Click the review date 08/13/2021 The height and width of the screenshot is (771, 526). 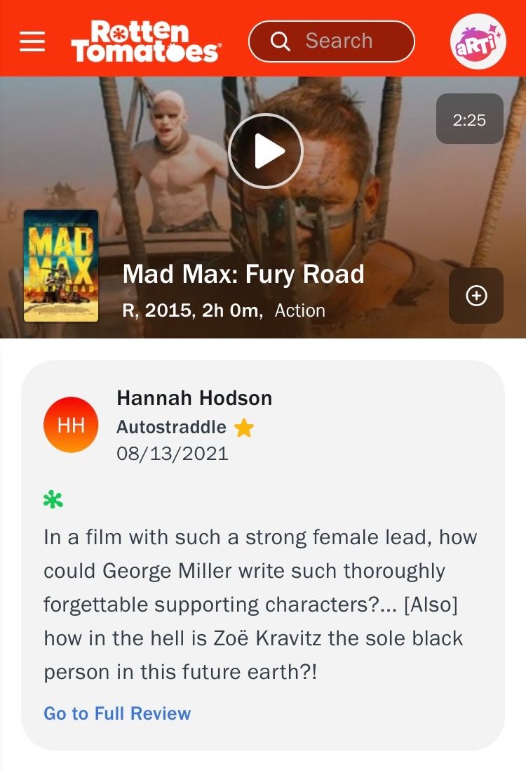pos(173,454)
